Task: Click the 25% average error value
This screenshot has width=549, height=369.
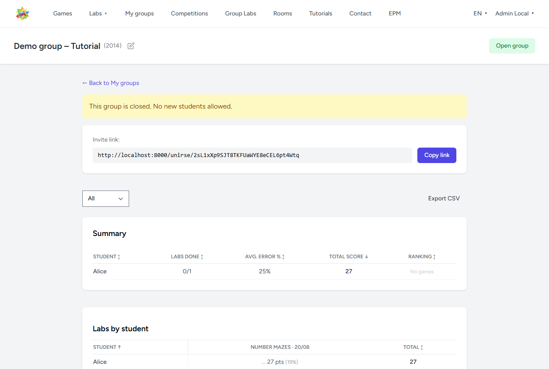Action: point(265,272)
